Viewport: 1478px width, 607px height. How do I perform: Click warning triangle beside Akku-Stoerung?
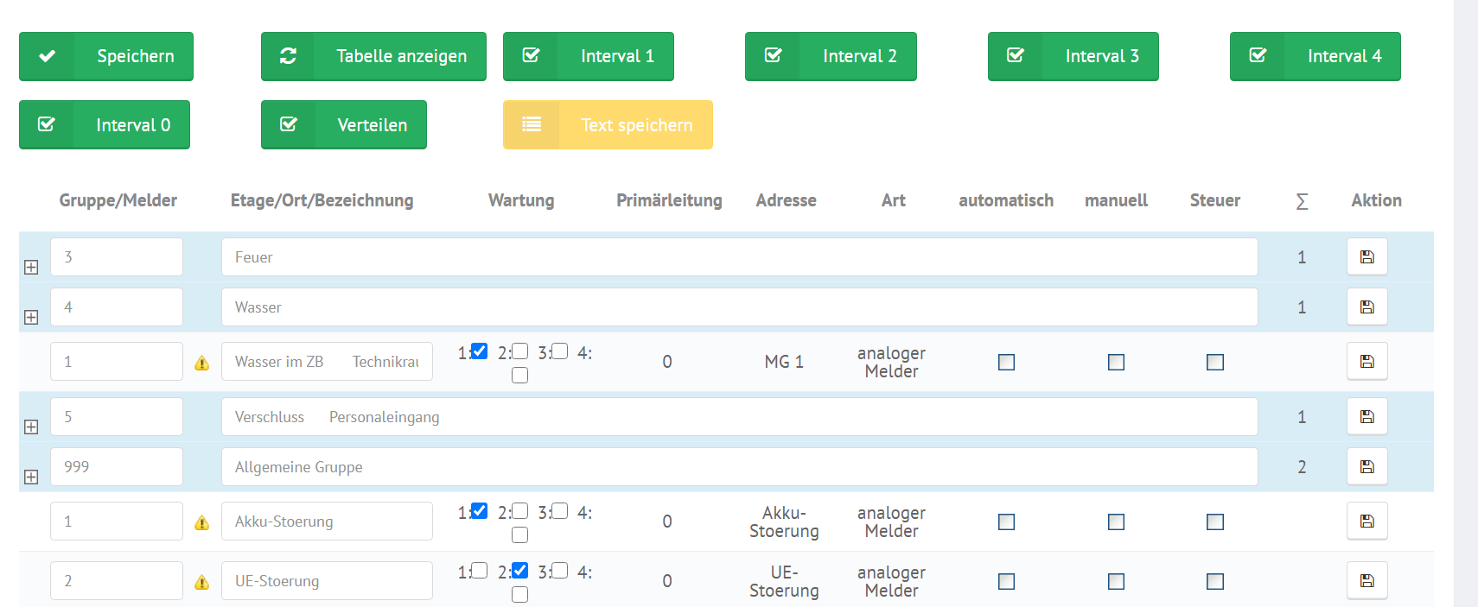202,522
